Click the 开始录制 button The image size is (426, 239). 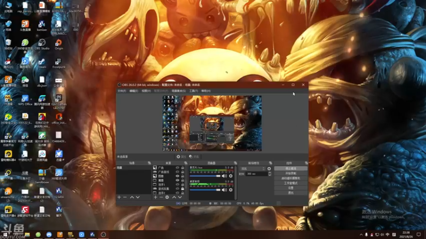click(x=291, y=174)
